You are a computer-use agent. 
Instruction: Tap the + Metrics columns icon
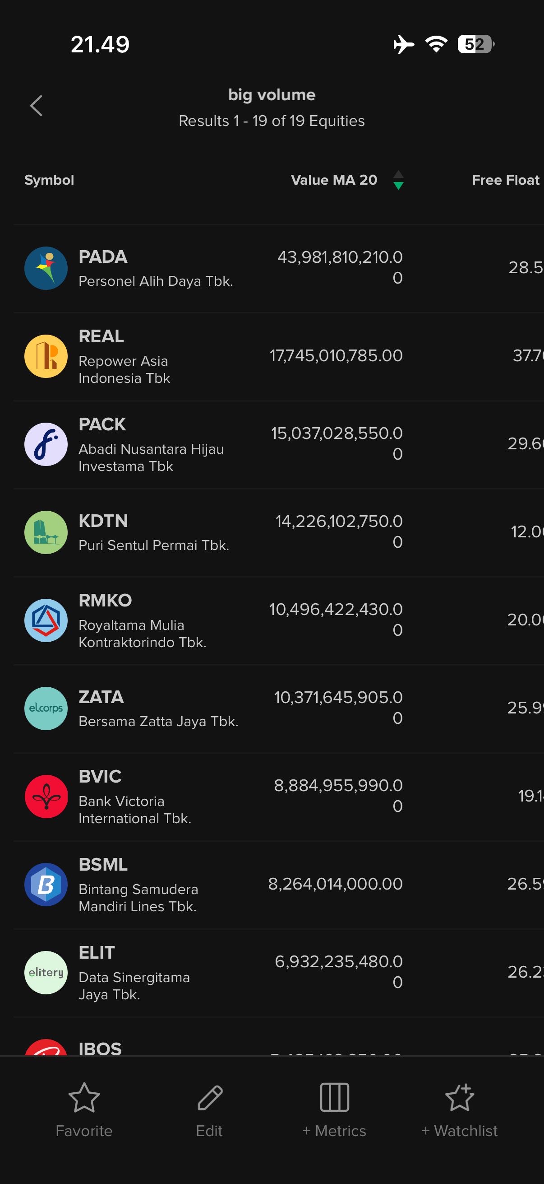(334, 1097)
